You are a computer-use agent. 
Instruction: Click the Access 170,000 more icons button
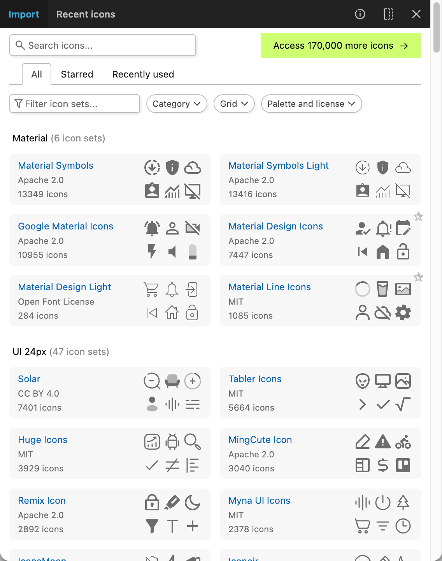pyautogui.click(x=340, y=45)
